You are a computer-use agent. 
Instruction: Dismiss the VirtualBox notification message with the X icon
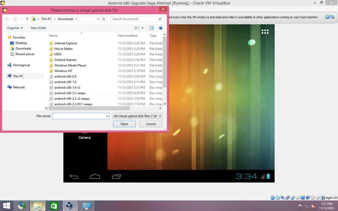[x=327, y=17]
